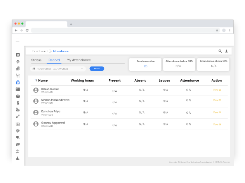
Task: Click browser forward arrow
Action: click(21, 30)
